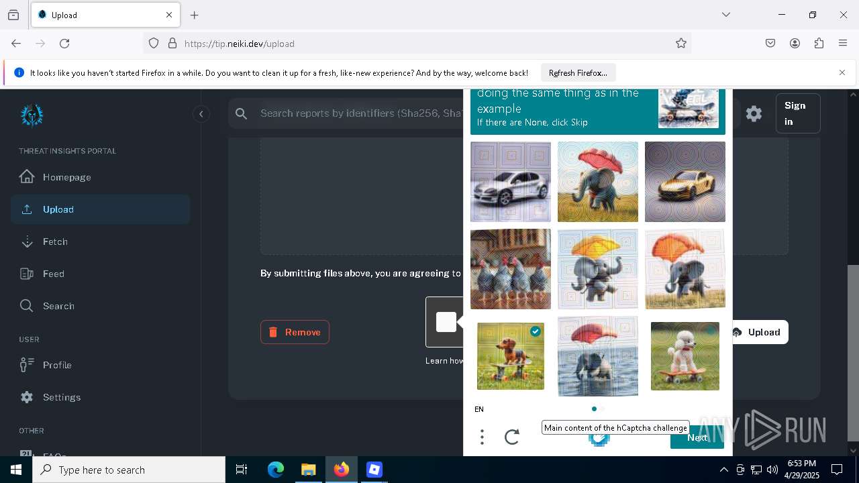Open the Extensions puzzle icon
Viewport: 859px width, 483px height.
819,43
